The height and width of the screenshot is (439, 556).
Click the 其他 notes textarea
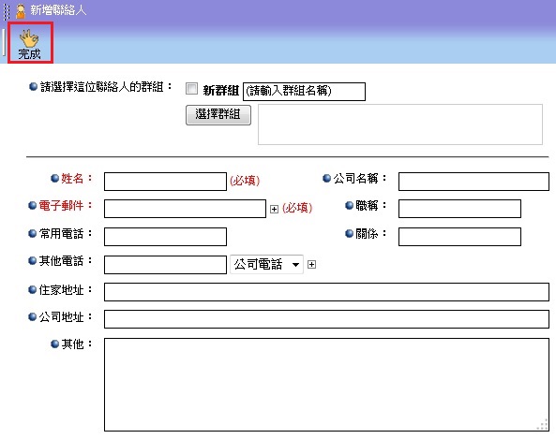[x=326, y=385]
